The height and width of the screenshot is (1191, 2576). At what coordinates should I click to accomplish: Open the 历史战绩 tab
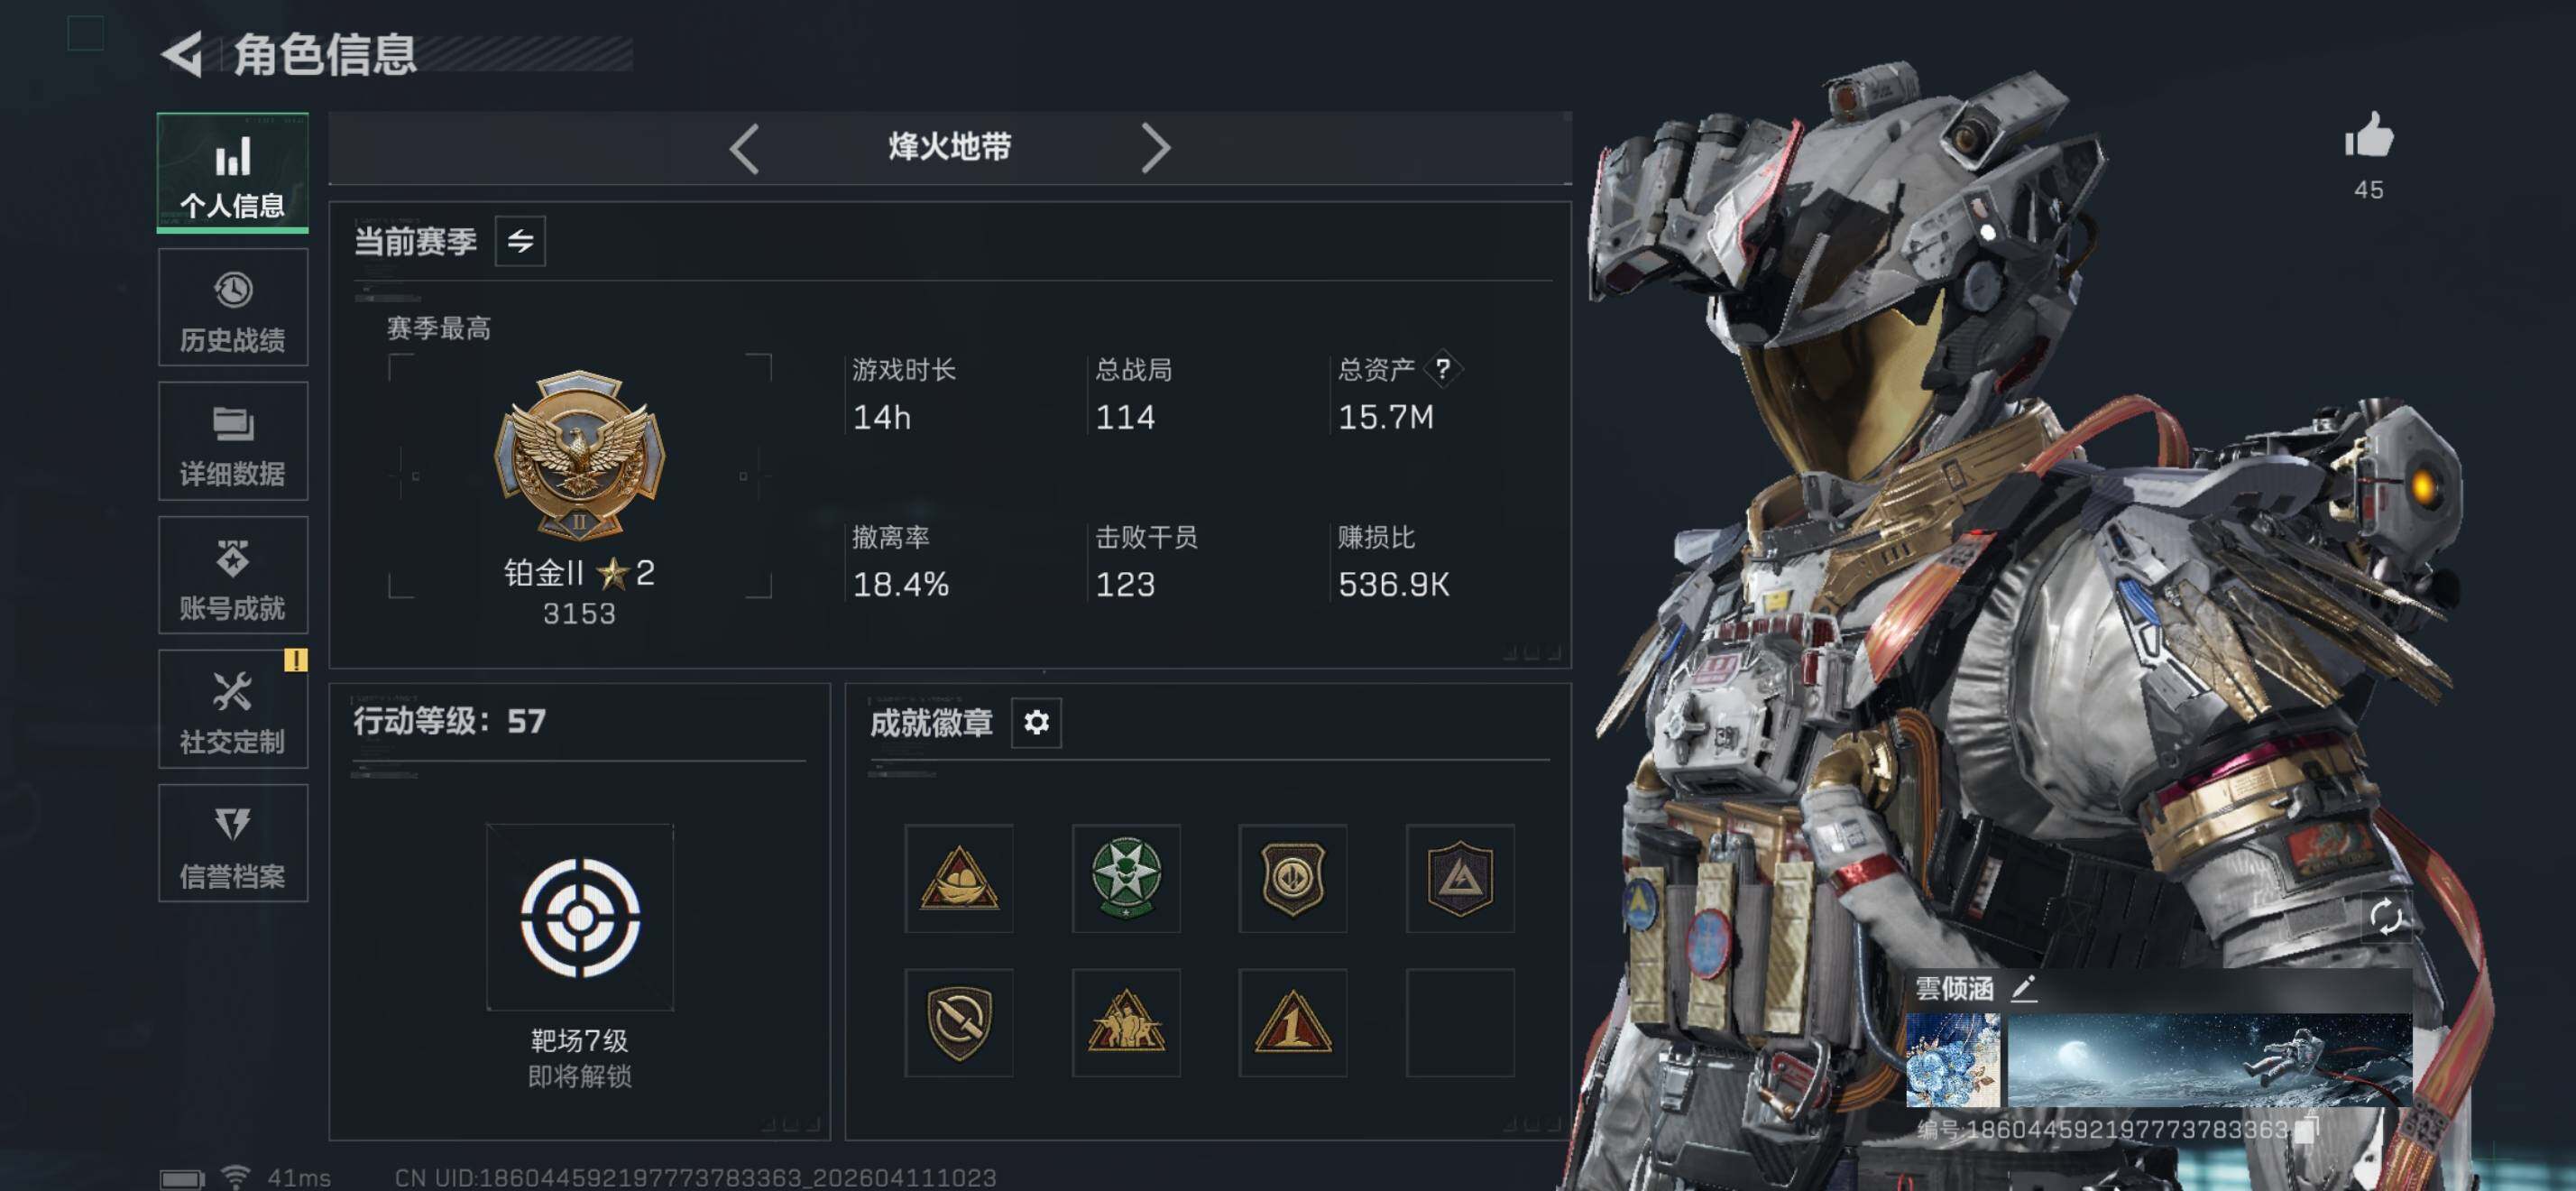pos(232,308)
